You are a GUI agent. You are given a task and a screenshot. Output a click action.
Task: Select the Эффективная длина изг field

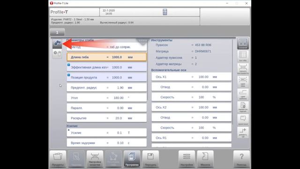106,67
